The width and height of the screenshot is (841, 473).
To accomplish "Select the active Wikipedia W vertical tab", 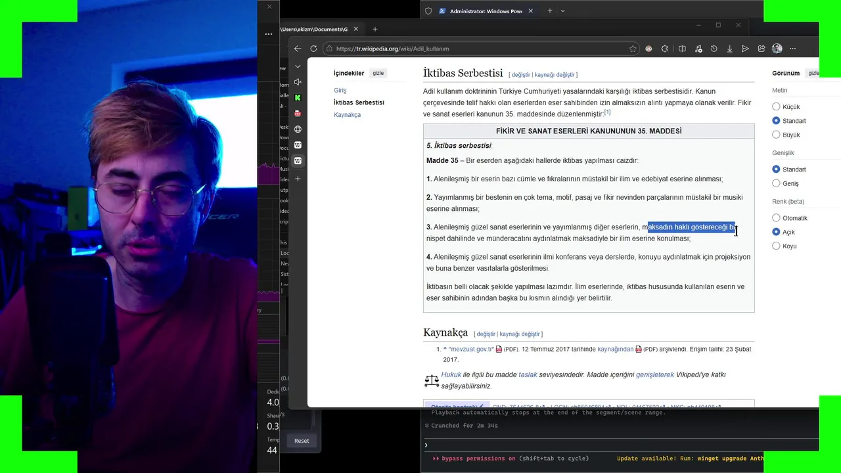I will 298,161.
